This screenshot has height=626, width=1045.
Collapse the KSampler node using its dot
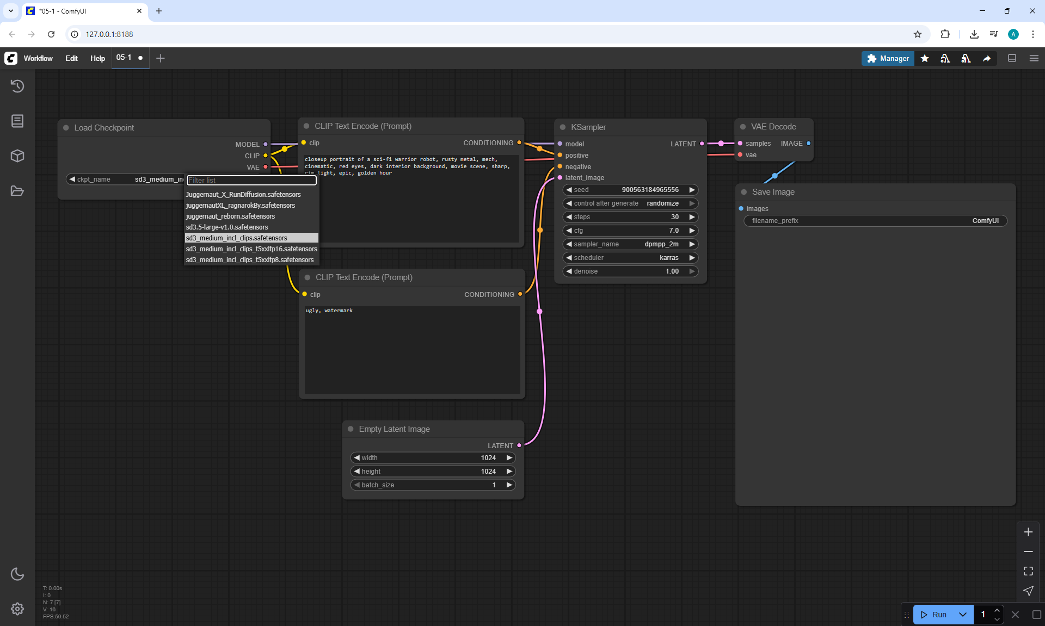[x=563, y=127]
